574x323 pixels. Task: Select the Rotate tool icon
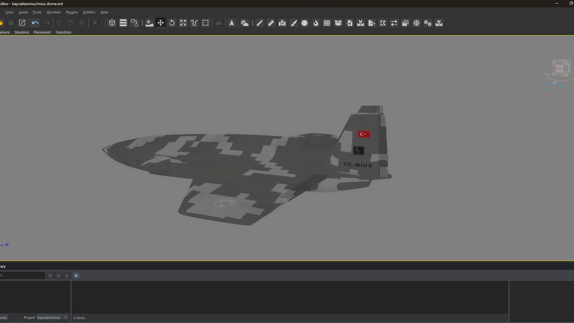172,23
